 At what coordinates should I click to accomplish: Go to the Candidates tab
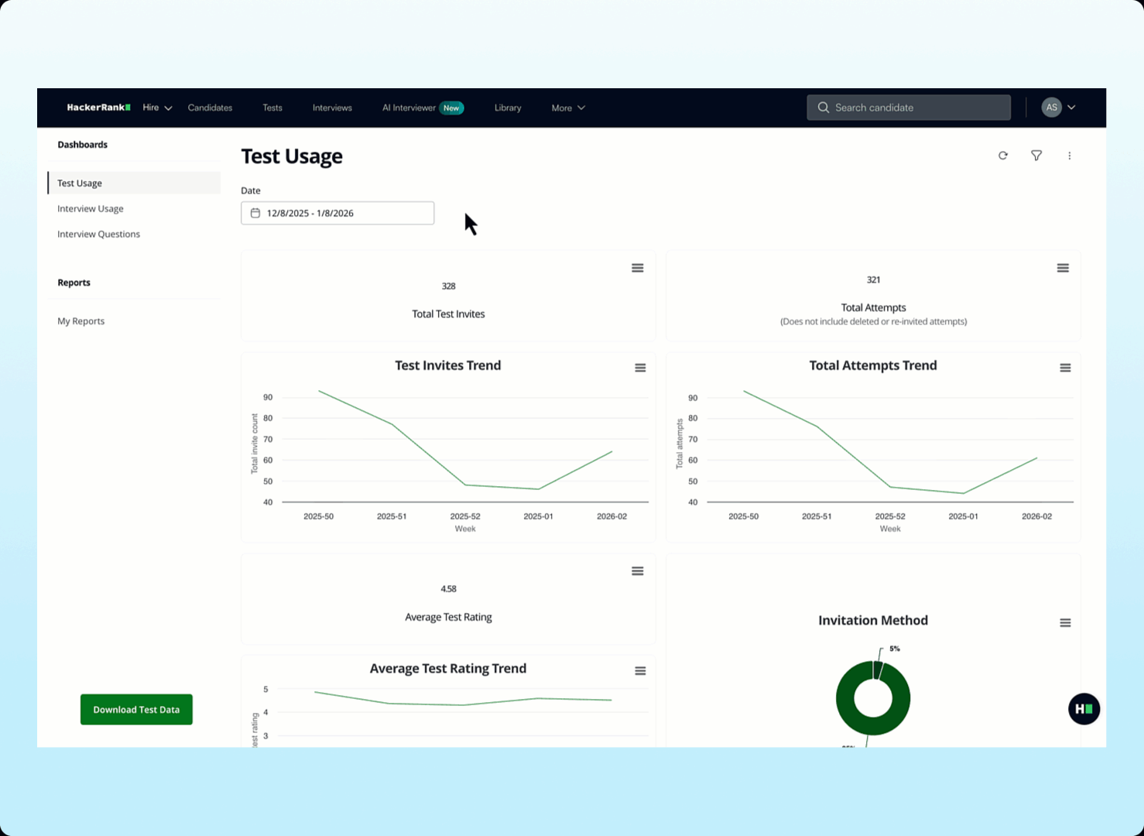point(210,108)
